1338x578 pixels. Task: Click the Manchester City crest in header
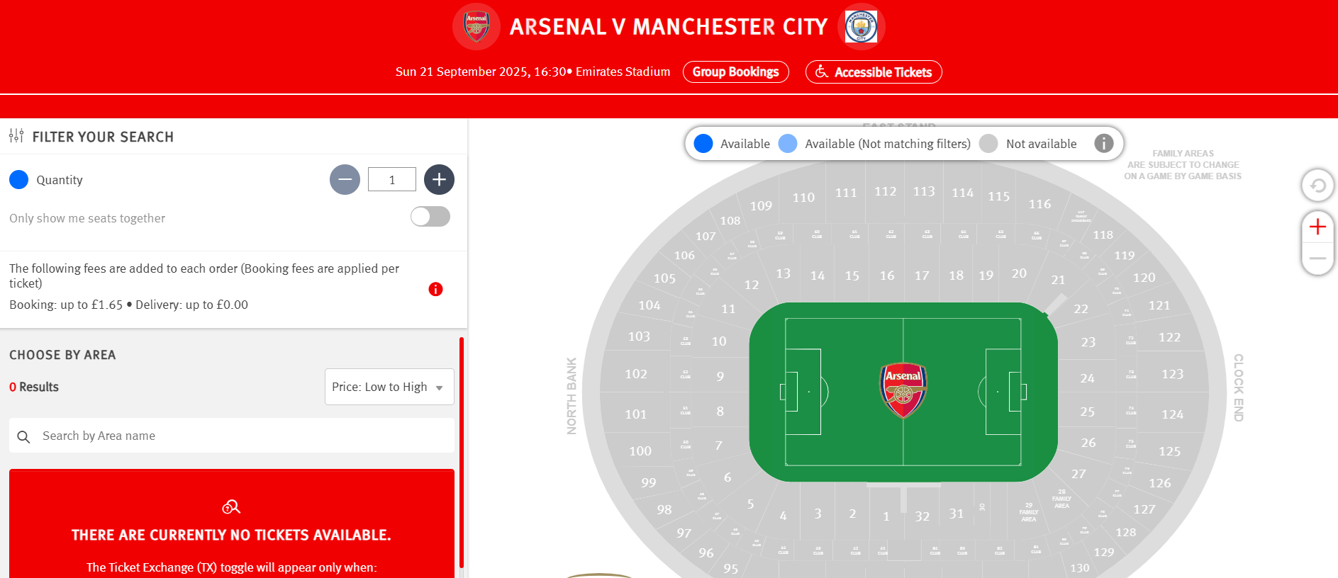coord(861,26)
